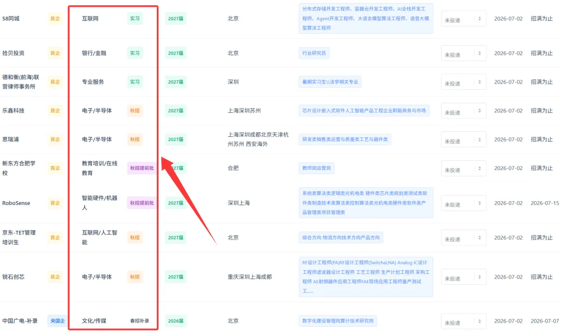Click the 专业服务 industry cell
The height and width of the screenshot is (334, 561).
tap(93, 82)
